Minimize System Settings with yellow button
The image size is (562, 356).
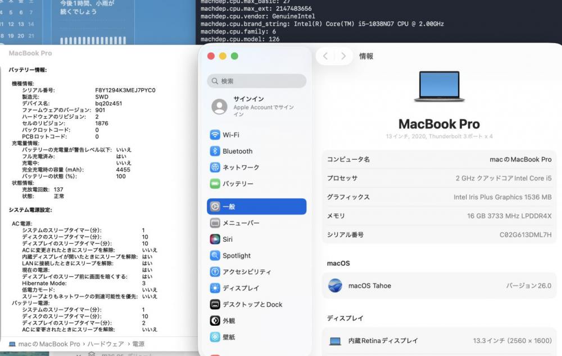click(223, 56)
